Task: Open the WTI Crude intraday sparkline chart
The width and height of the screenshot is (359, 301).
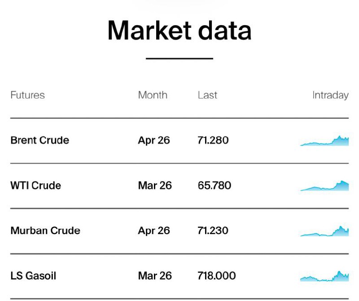Action: tap(324, 186)
